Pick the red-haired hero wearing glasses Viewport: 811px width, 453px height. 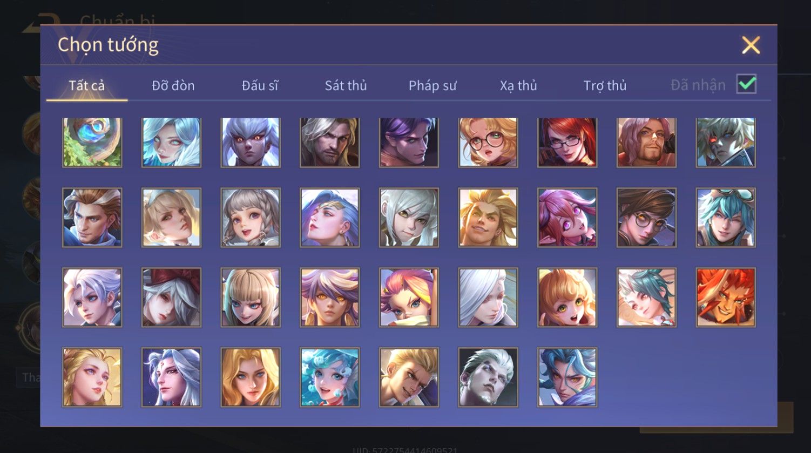[x=567, y=143]
